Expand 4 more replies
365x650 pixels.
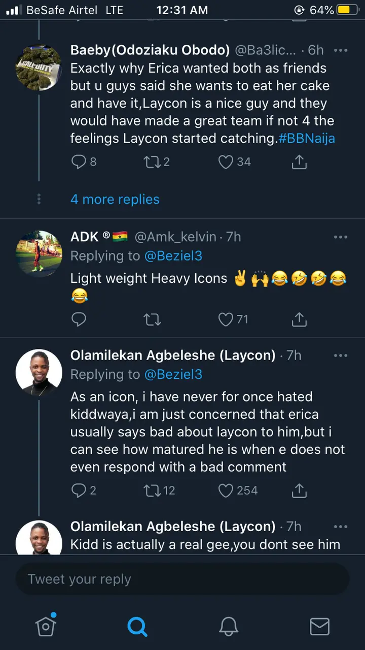[115, 200]
